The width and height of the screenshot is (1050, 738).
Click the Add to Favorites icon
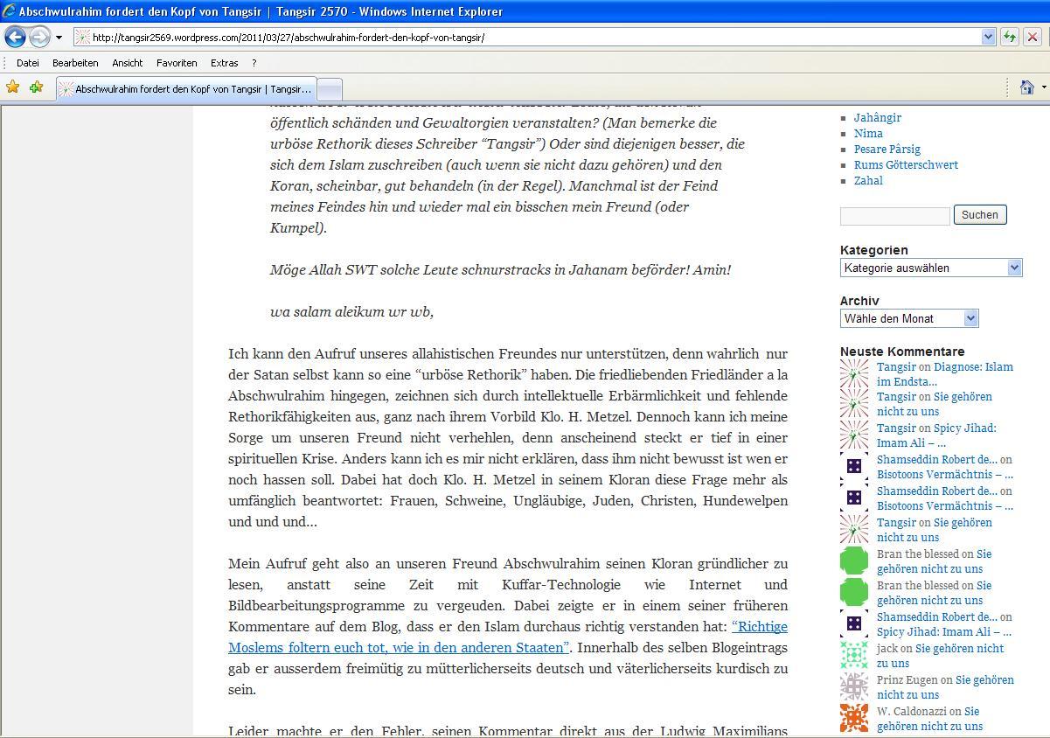(x=36, y=87)
